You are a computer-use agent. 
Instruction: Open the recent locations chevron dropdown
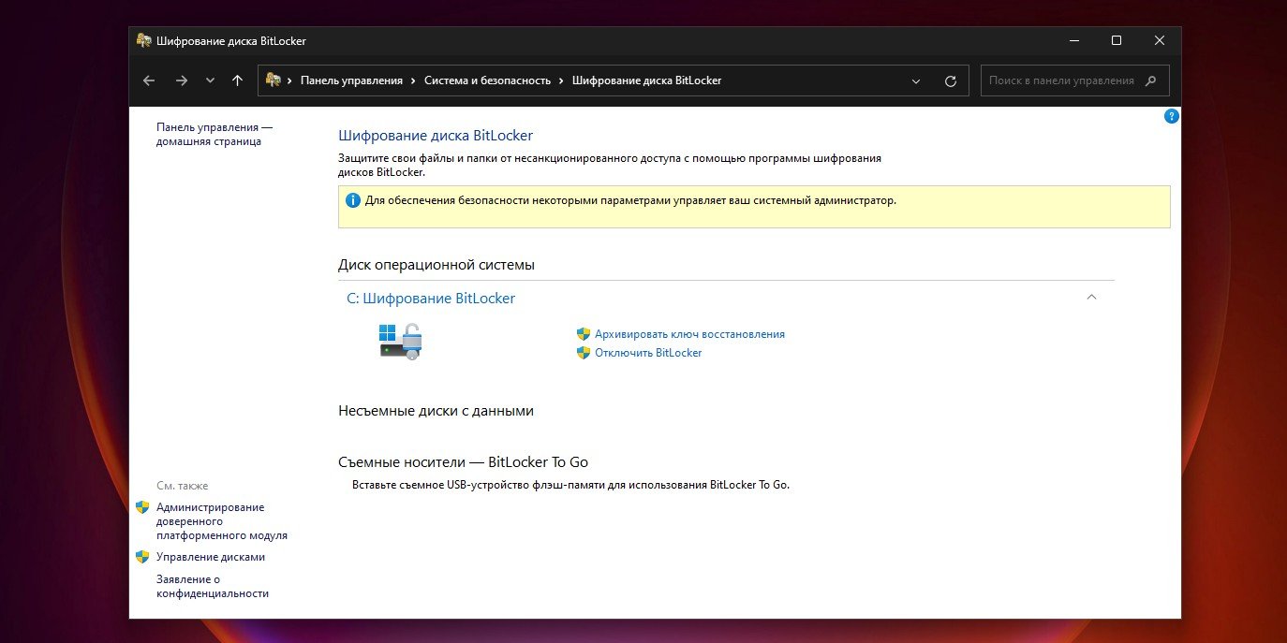pos(210,80)
